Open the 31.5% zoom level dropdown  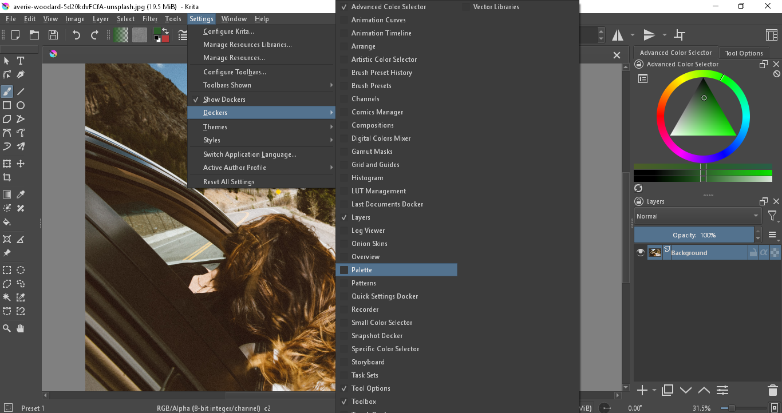click(x=703, y=408)
